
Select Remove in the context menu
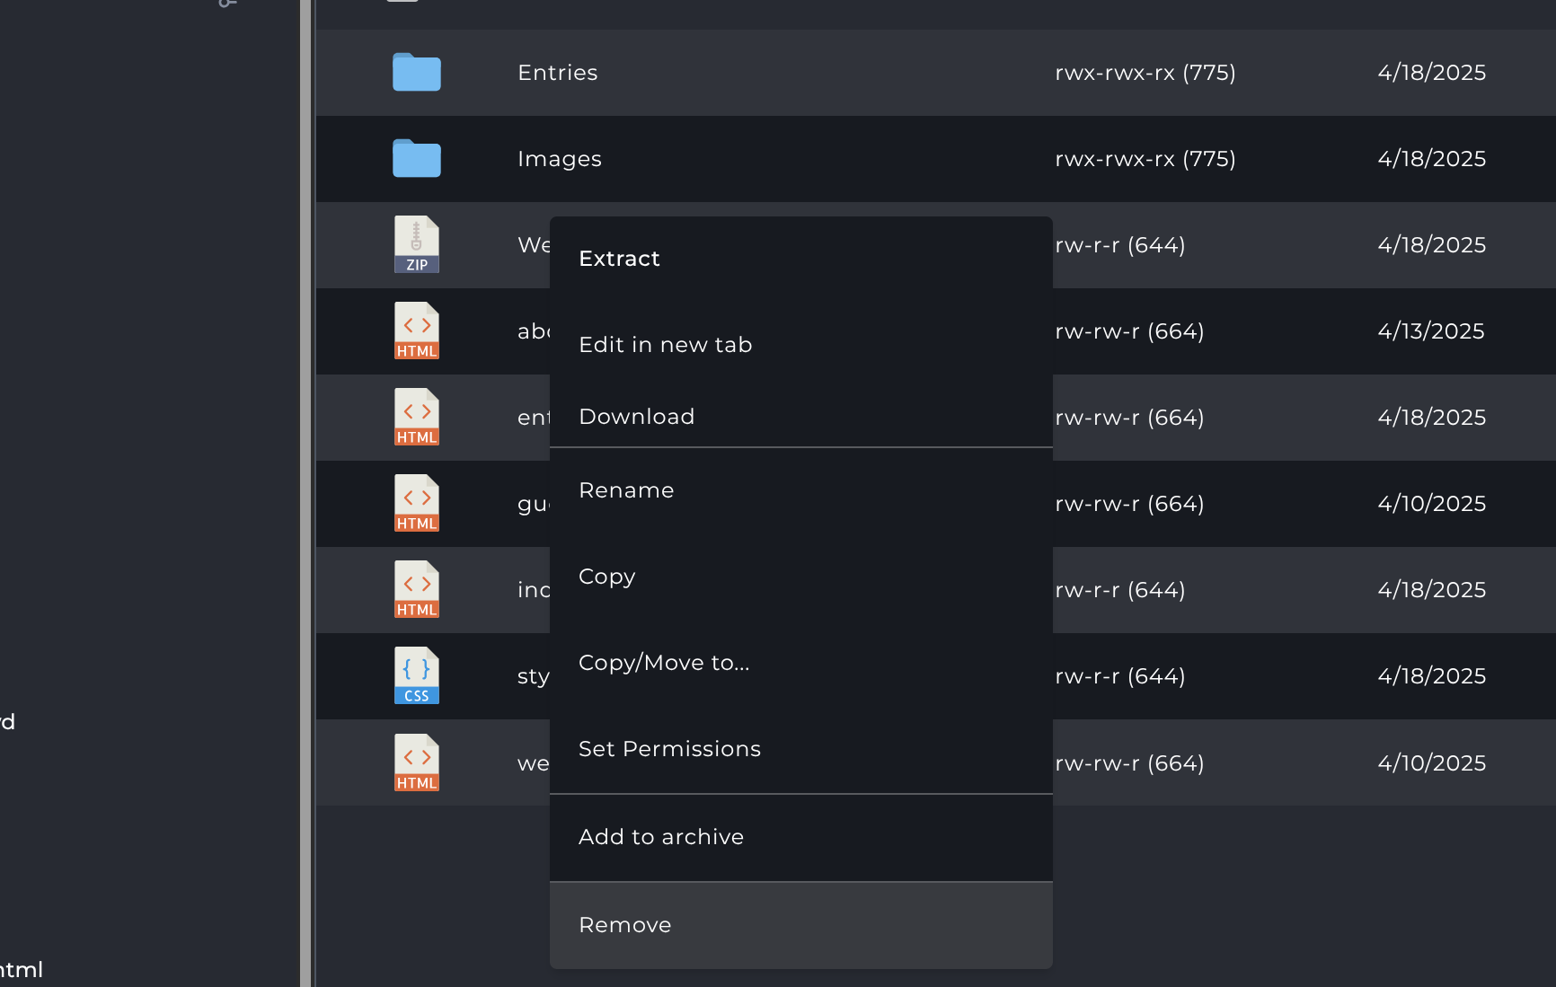(x=624, y=925)
